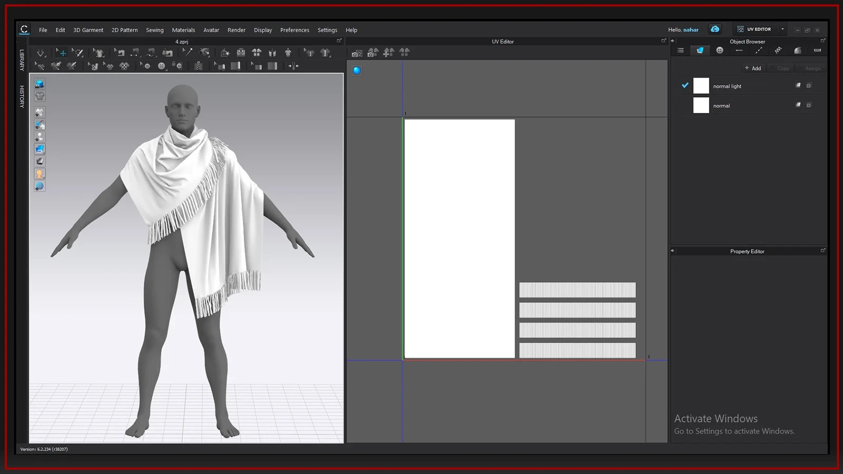The width and height of the screenshot is (843, 474).
Task: Select the top fringe strip in UV Editor
Action: click(577, 290)
